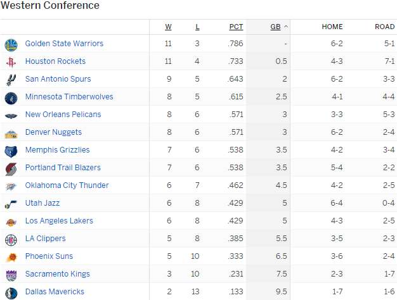Open the LA Clippers team link
Viewport: 397px width, 300px height.
click(45, 239)
